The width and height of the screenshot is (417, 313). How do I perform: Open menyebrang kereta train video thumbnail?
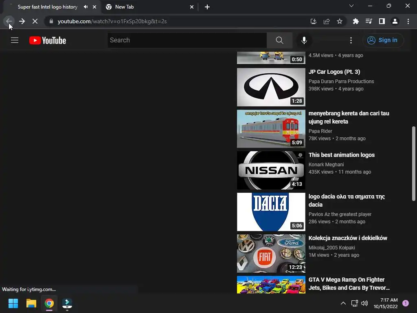tap(271, 128)
